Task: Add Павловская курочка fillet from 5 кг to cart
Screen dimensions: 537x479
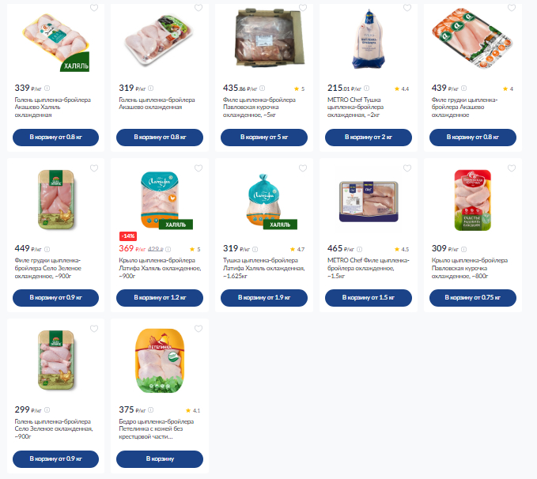Action: point(264,138)
